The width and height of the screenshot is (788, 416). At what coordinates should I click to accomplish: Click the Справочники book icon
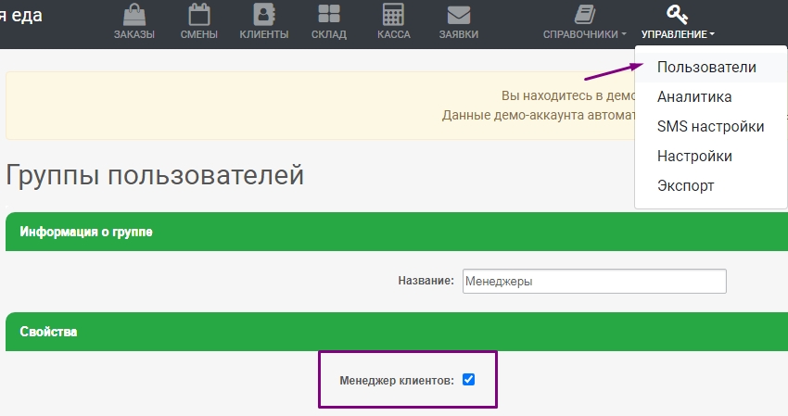tap(584, 14)
